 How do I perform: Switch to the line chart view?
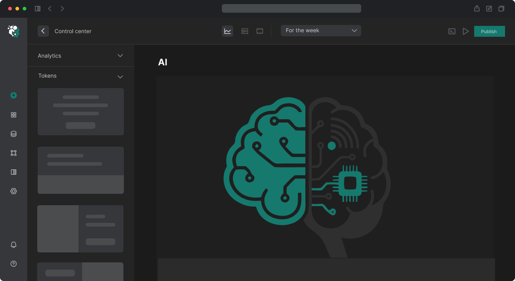pos(228,31)
